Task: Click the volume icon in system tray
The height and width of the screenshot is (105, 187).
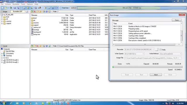Action: click(173, 104)
